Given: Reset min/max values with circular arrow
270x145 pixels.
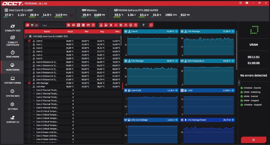Looking at the screenshot, I should click(x=151, y=25).
